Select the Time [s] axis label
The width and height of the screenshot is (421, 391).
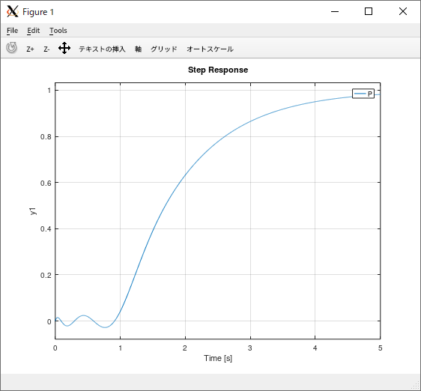218,358
